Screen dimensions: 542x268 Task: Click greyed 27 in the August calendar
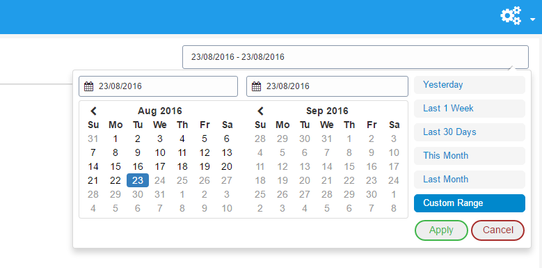click(x=227, y=180)
